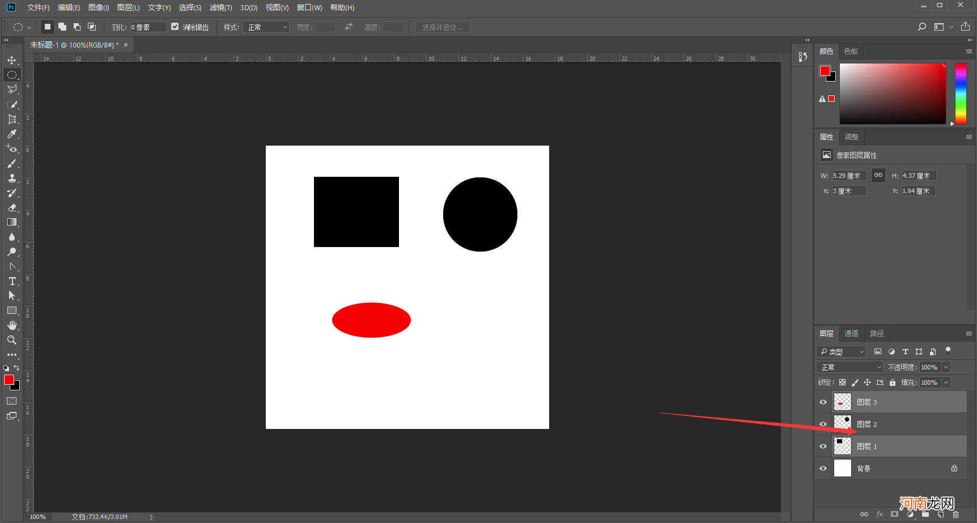Select the Red Eye healing tool

(x=12, y=148)
